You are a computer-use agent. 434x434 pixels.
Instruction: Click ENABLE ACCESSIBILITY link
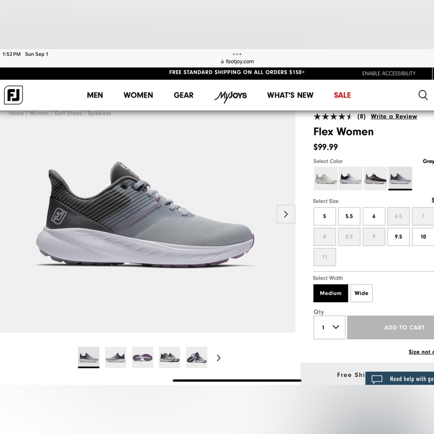(388, 73)
